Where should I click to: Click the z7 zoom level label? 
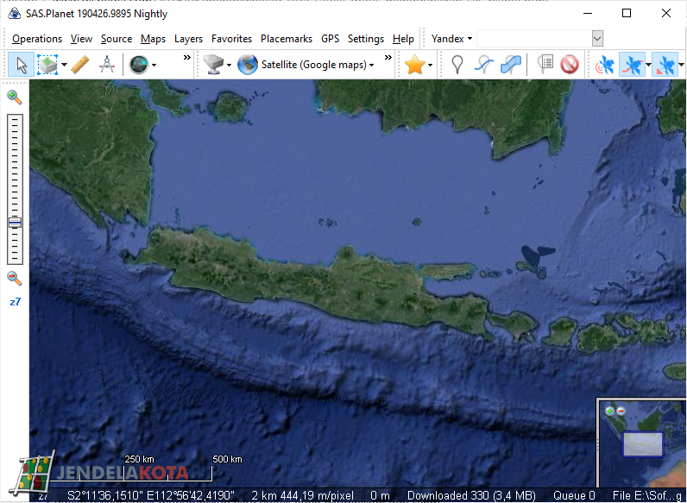(16, 301)
